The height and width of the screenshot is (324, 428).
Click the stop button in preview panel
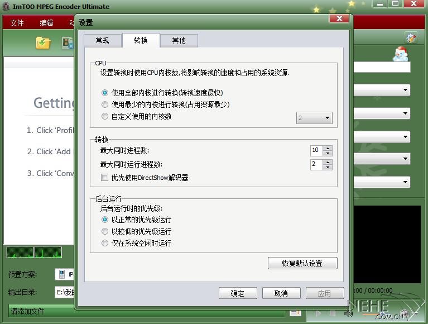[x=333, y=314]
